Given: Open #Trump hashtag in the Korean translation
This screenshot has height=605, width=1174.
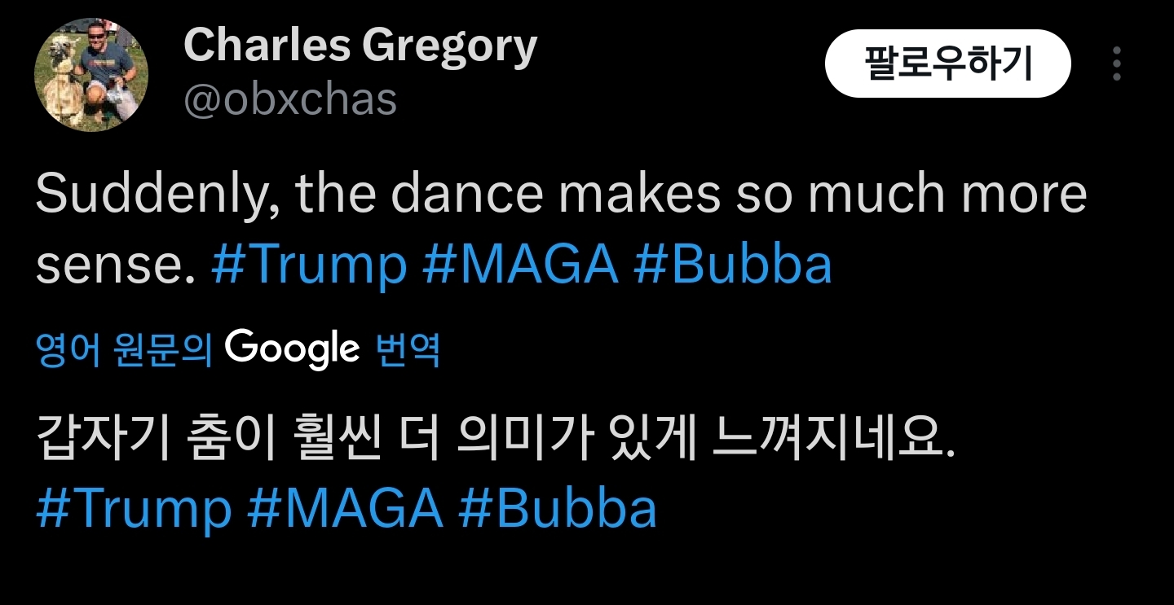Looking at the screenshot, I should [134, 508].
